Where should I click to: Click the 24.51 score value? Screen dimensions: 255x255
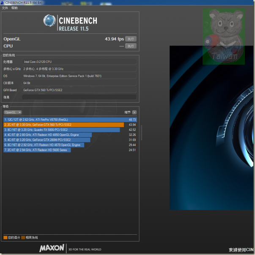[x=132, y=150]
